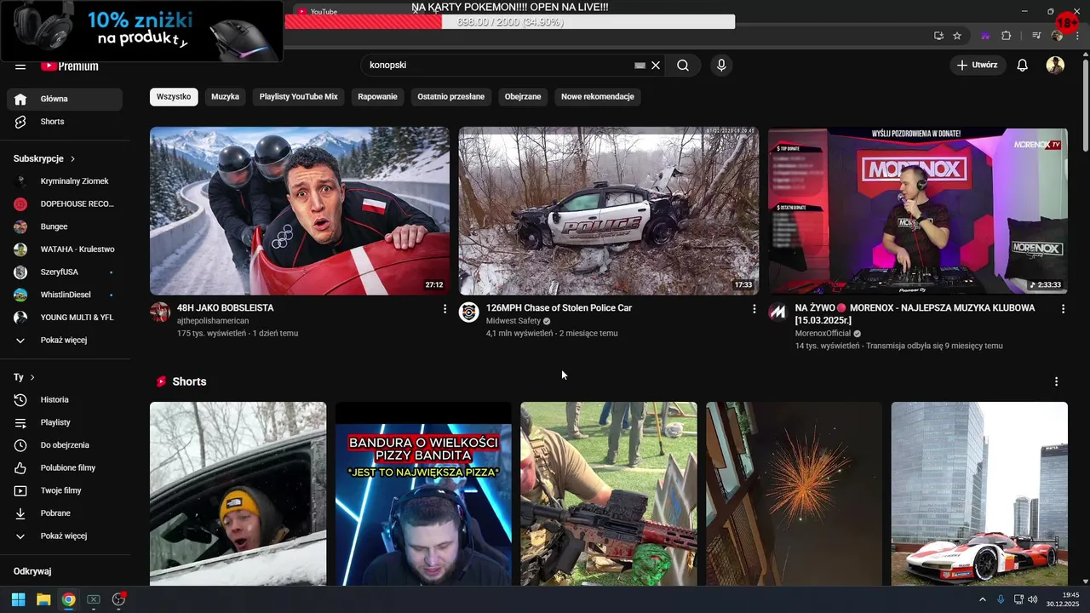
Task: Play the bobsled video thumbnail
Action: click(x=300, y=211)
